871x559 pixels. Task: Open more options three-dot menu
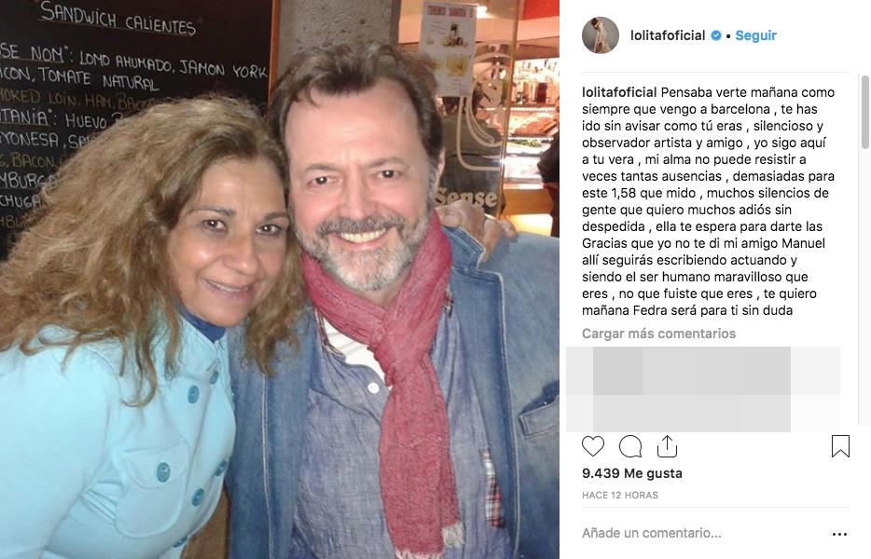coord(840,534)
